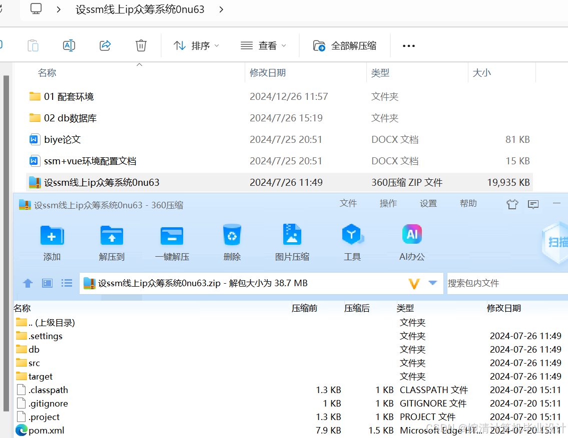Click the This PC monitor icon in breadcrumb

point(36,8)
